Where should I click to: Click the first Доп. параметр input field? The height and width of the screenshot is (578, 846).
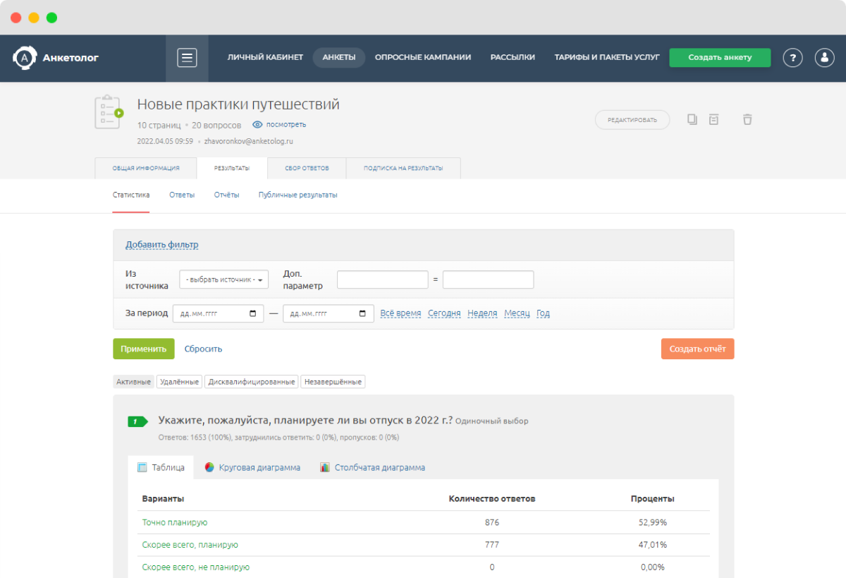[382, 280]
